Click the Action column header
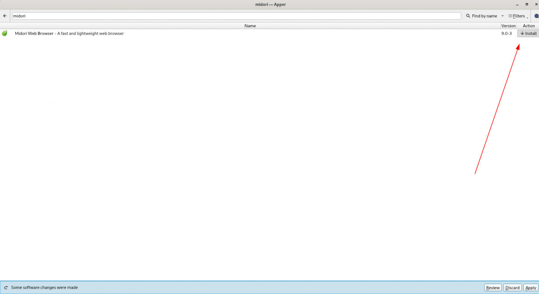 [528, 26]
